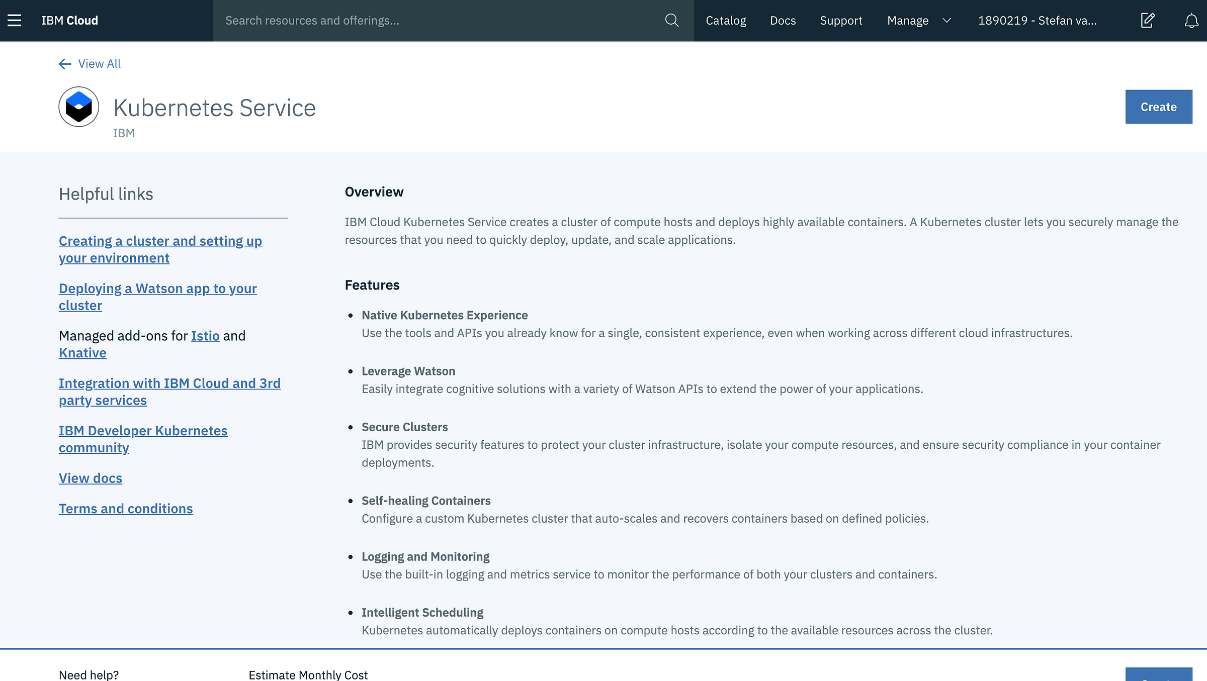1207x681 pixels.
Task: Select Terms and conditions link
Action: 125,508
